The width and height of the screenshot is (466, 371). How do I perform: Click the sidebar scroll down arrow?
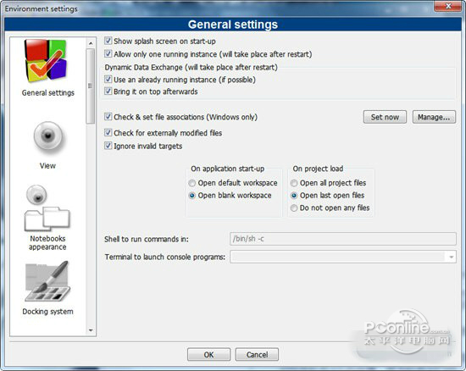(x=91, y=330)
